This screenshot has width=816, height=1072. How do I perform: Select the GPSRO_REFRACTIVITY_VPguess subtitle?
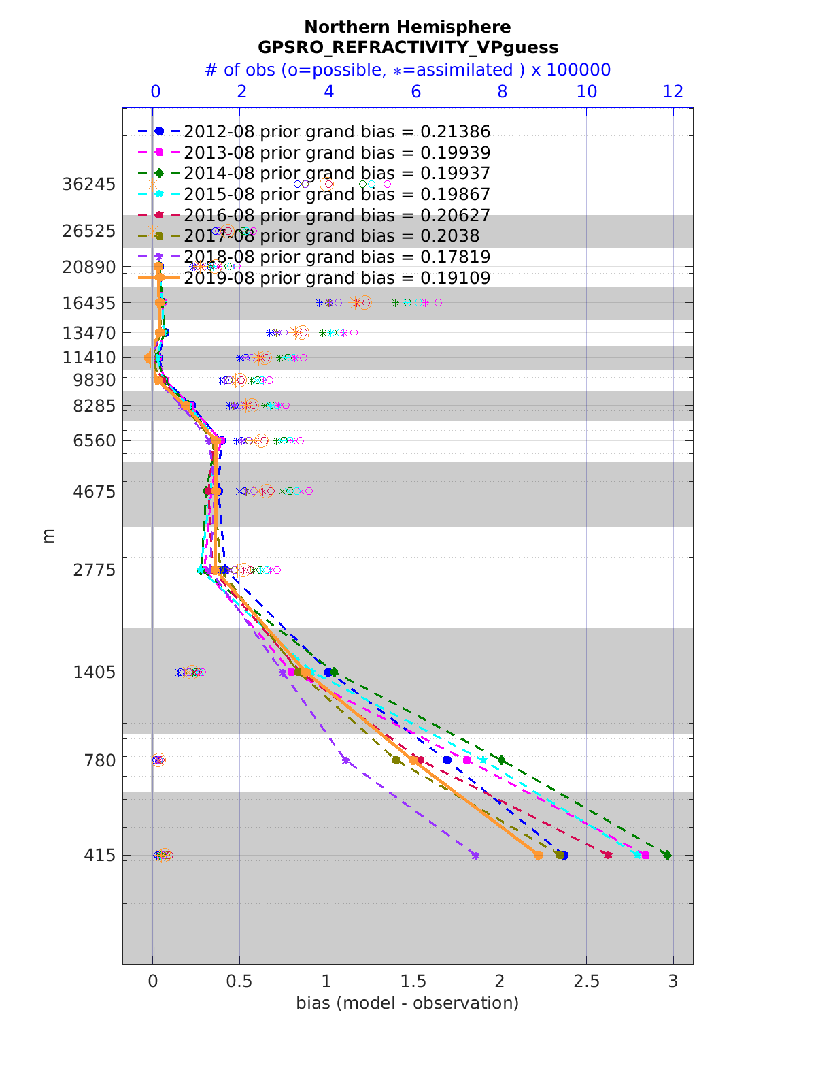[407, 47]
